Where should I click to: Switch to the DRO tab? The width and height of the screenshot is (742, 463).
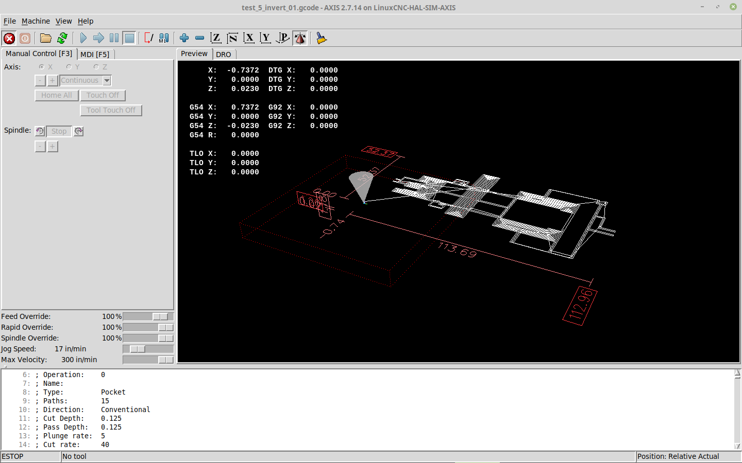tap(223, 54)
